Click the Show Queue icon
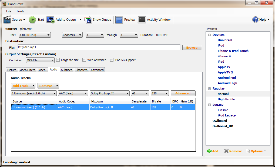 click(x=88, y=20)
